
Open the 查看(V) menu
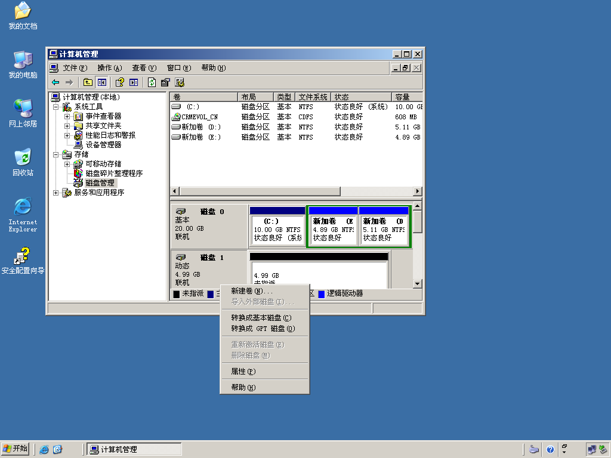[x=144, y=68]
